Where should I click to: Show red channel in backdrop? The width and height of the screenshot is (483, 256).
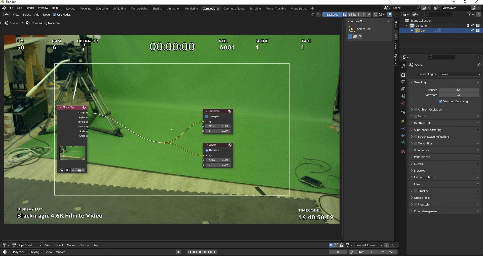359,15
